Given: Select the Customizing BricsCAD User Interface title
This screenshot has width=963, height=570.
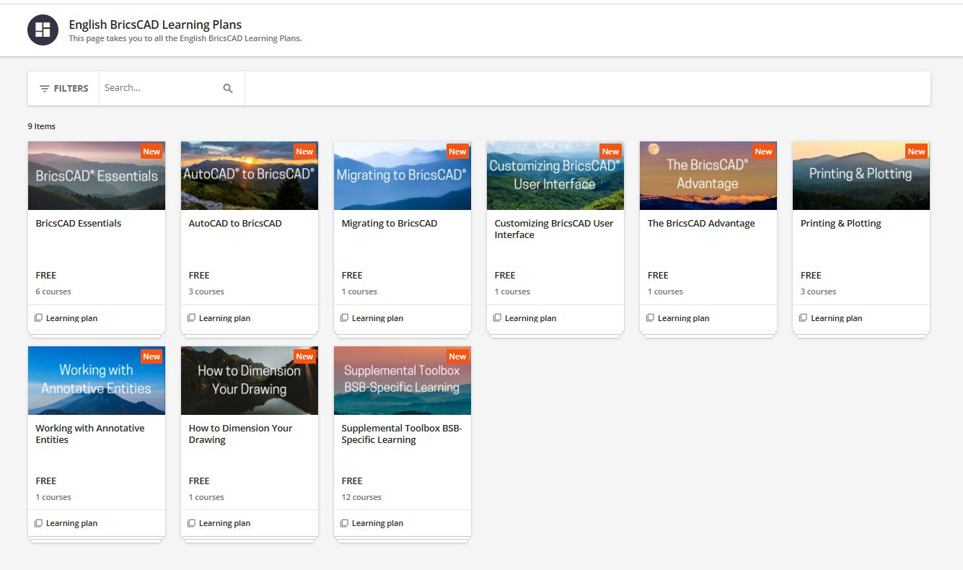Looking at the screenshot, I should [x=553, y=229].
